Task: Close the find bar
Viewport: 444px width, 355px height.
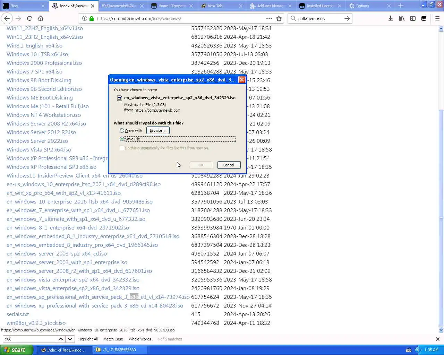Action: [437, 339]
